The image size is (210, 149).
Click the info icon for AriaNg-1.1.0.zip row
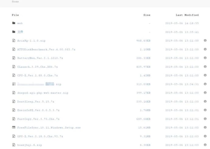pos(205,40)
